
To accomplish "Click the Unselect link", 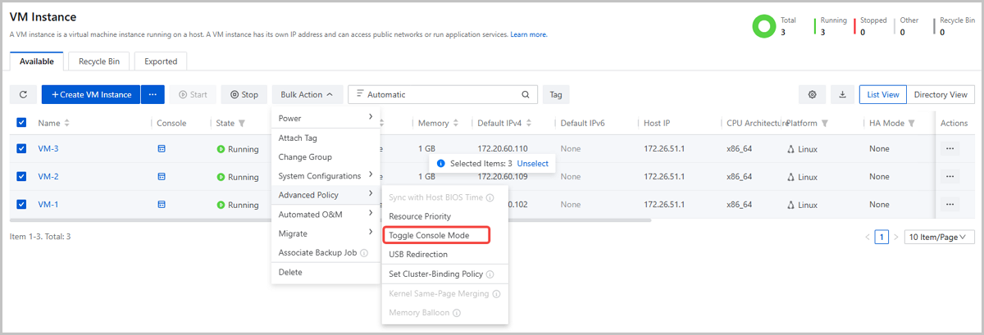I will point(532,164).
